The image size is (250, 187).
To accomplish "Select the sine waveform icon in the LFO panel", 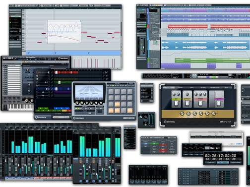I will pyautogui.click(x=186, y=148).
